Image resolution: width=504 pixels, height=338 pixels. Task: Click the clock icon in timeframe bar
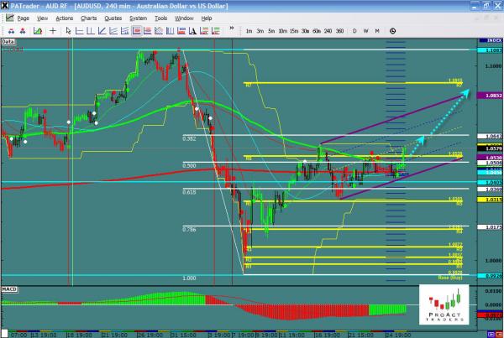pyautogui.click(x=392, y=31)
